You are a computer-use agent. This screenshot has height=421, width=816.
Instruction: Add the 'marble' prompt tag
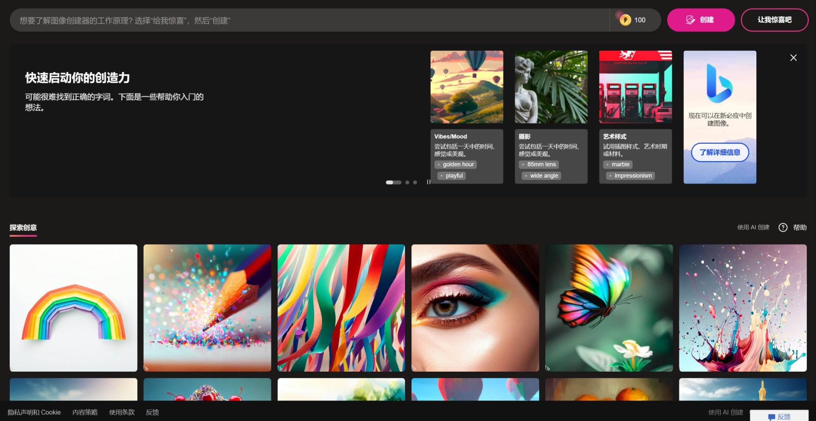coord(617,164)
